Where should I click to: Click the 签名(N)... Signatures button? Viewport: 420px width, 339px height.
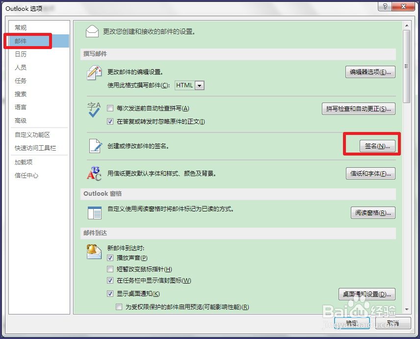click(x=377, y=146)
